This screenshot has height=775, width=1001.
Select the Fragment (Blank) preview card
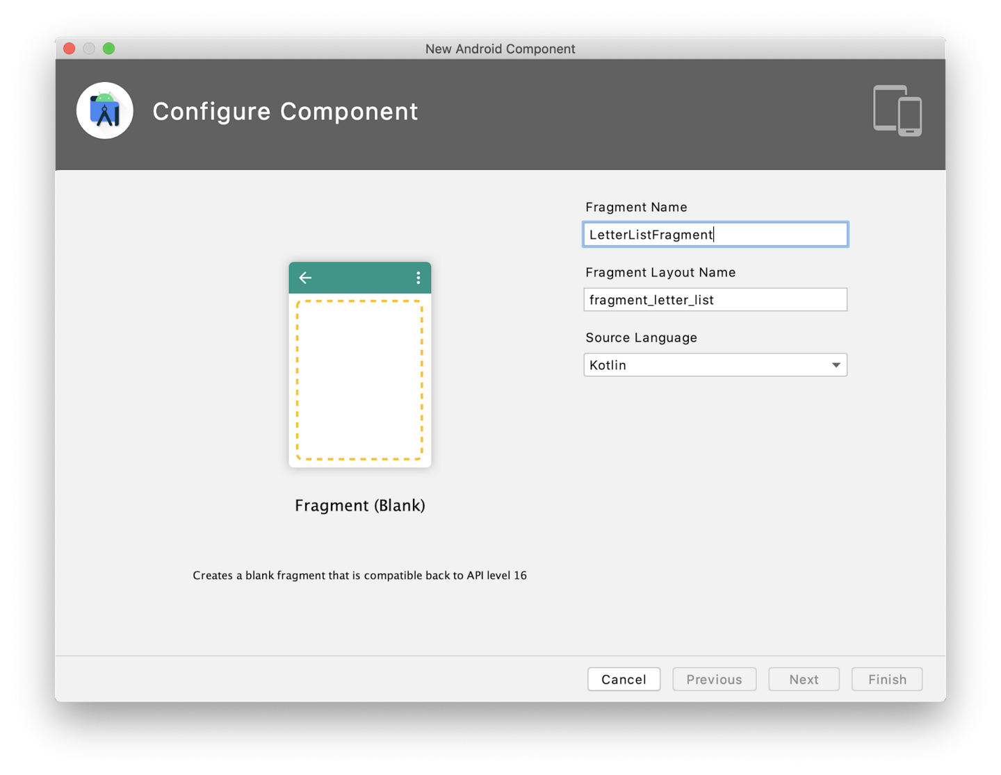coord(359,365)
